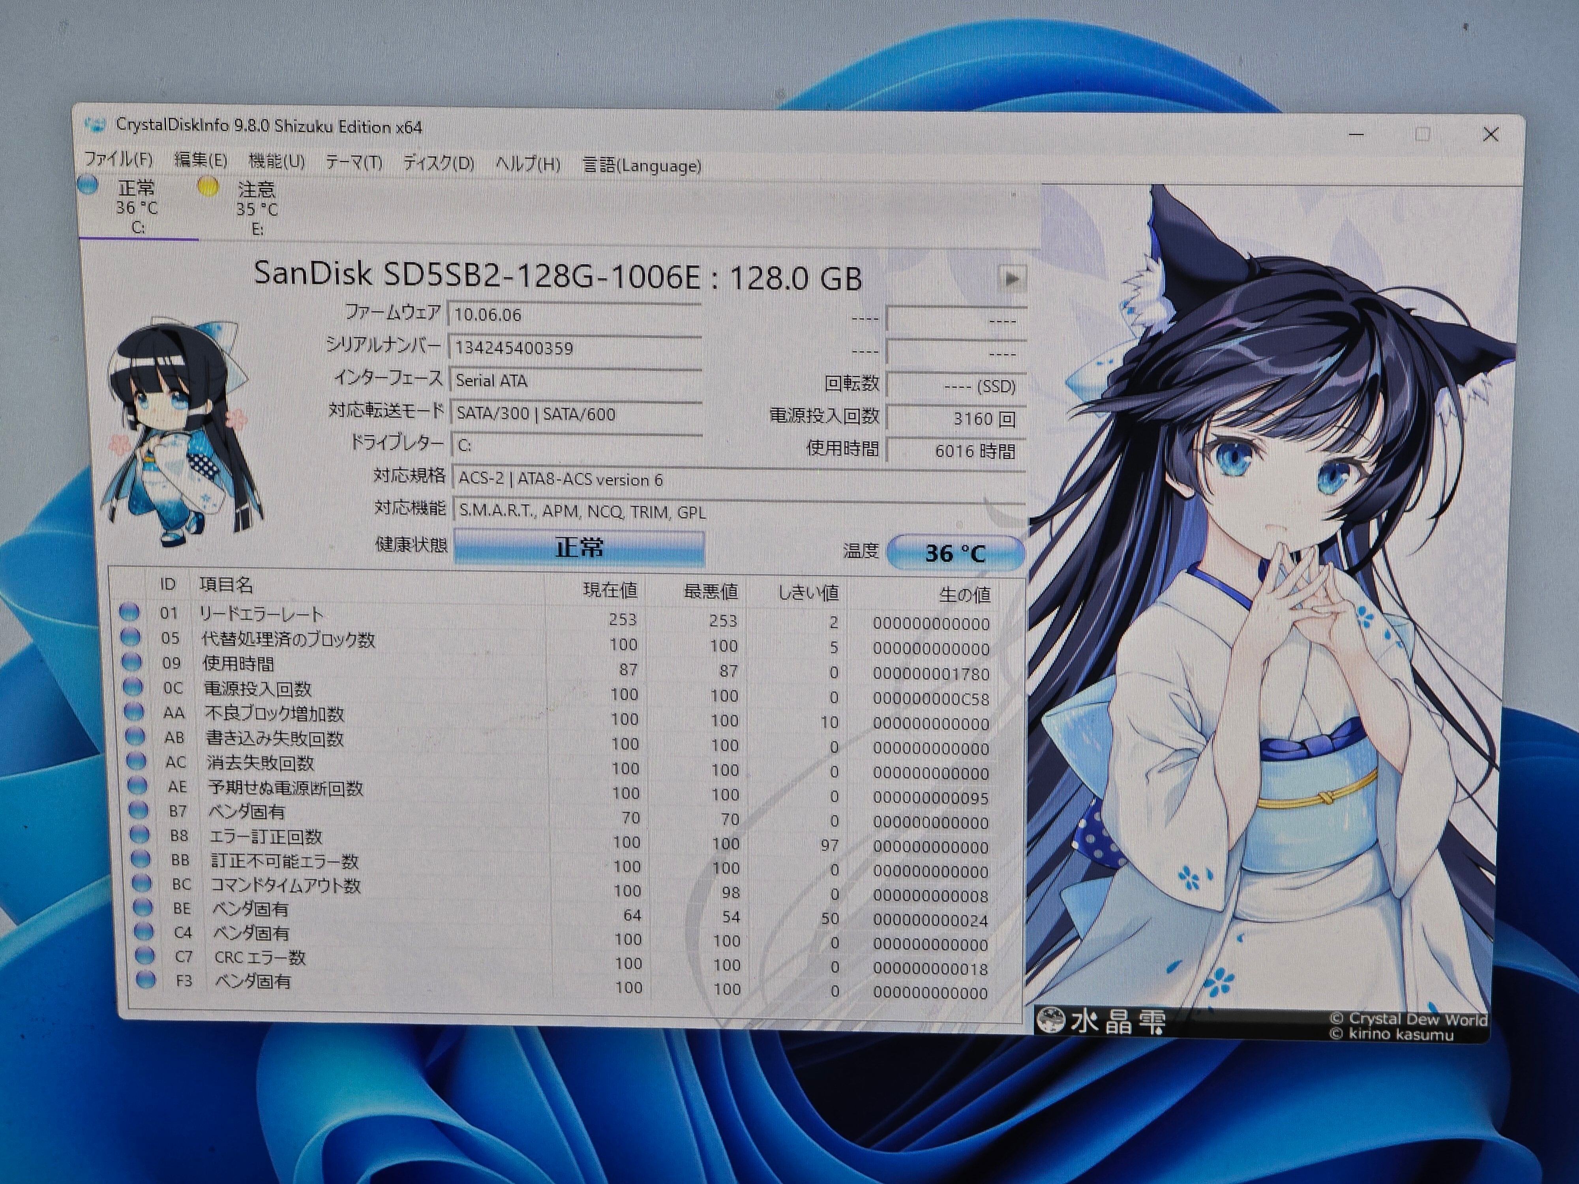Open the ディスク(D) menu

(438, 163)
